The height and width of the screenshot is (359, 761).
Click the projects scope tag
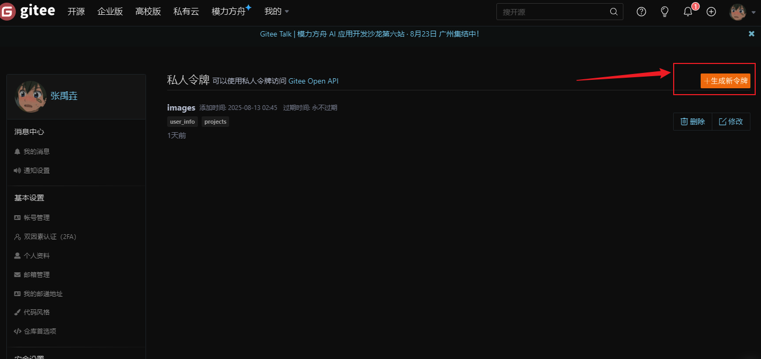click(215, 122)
